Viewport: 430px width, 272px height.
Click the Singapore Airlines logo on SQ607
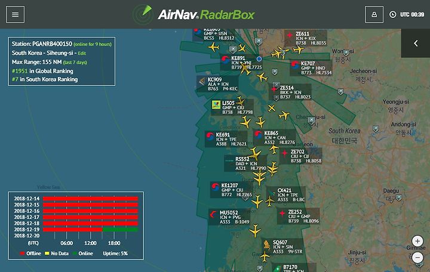click(266, 244)
